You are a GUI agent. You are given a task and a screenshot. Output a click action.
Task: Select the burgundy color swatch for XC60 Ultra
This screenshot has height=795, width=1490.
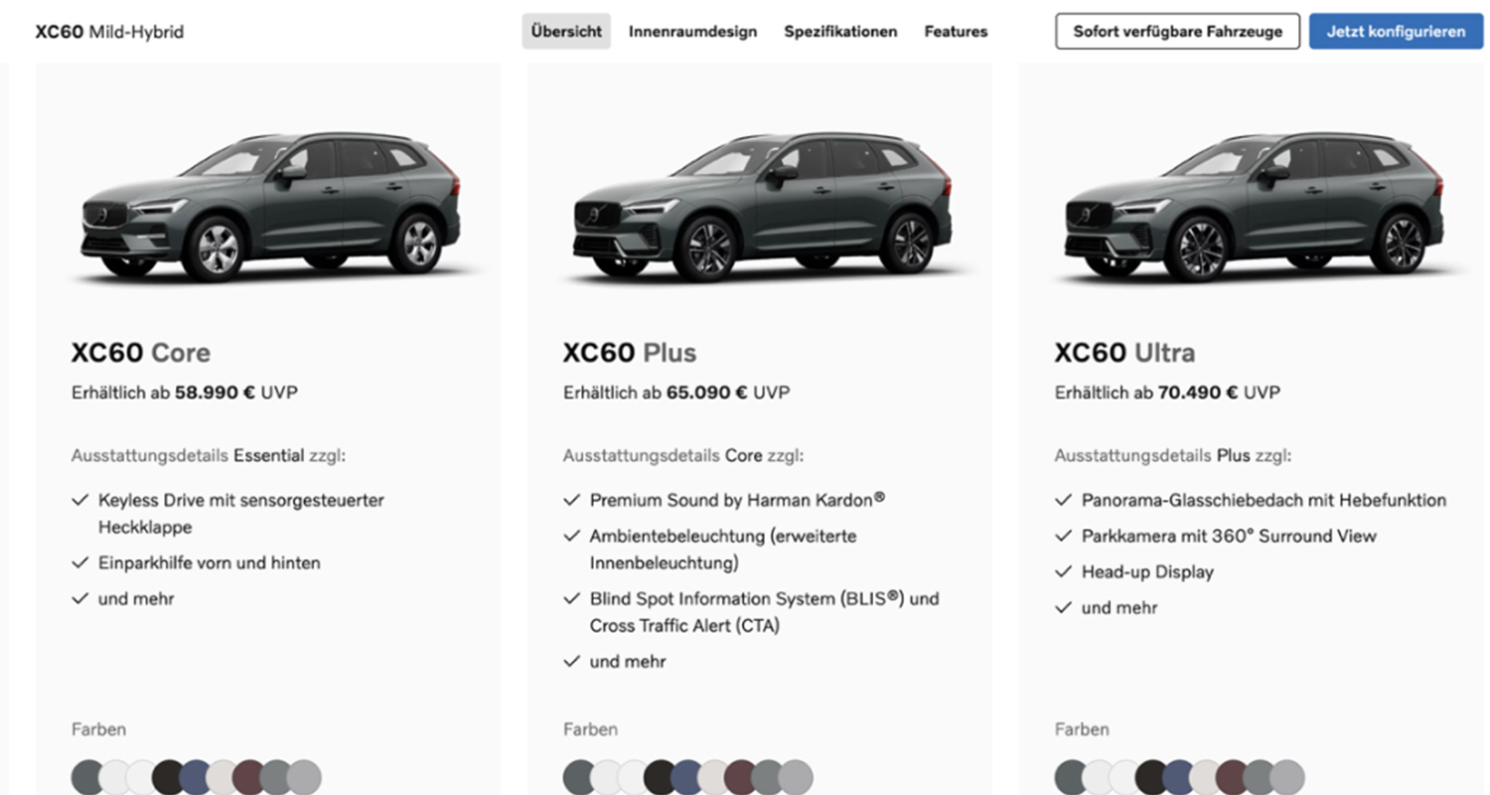(x=1232, y=776)
